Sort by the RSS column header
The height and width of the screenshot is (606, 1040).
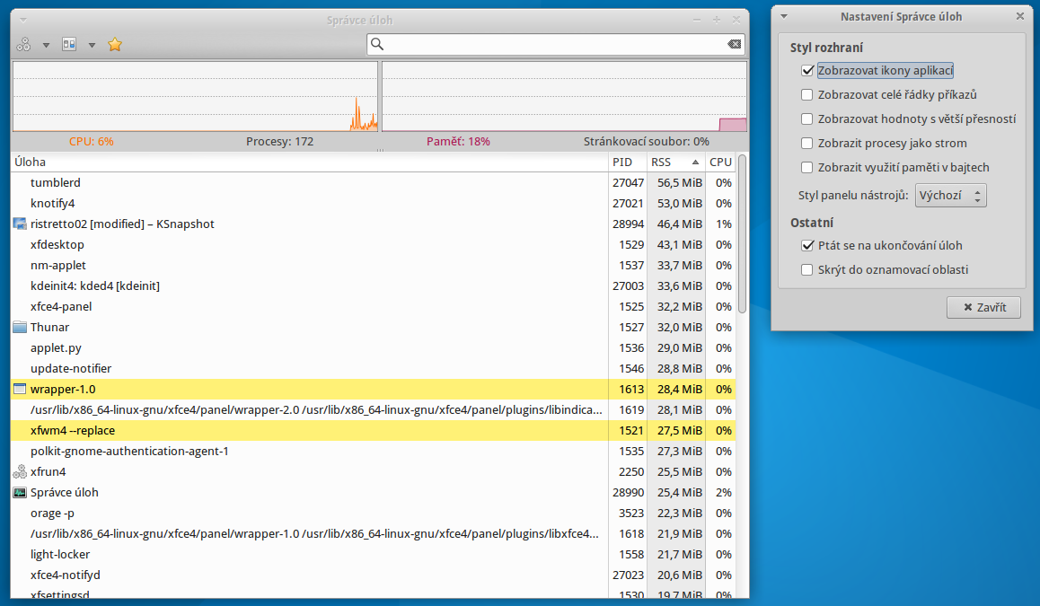click(x=674, y=162)
